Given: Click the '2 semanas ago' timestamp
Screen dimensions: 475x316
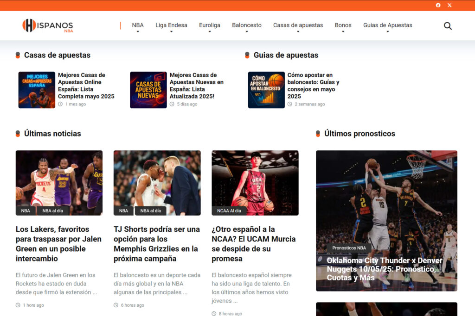Looking at the screenshot, I should [309, 104].
